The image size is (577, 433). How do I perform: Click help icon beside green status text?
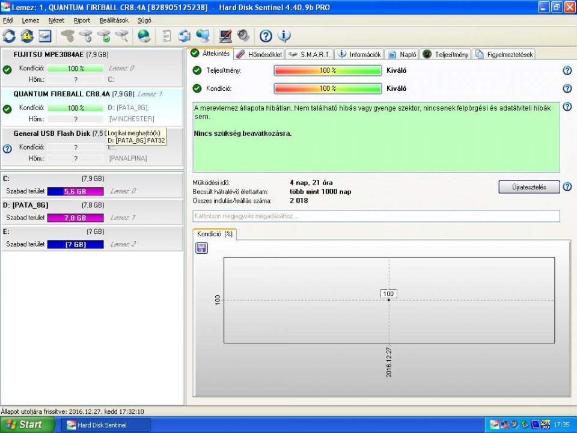pos(567,107)
